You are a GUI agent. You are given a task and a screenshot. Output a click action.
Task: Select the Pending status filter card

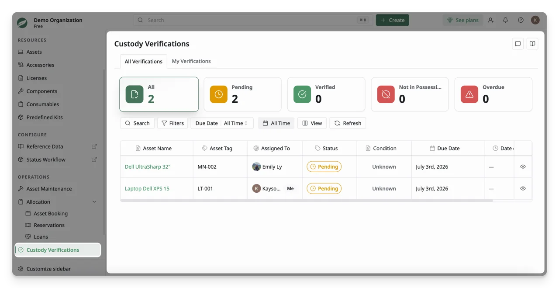point(242,94)
